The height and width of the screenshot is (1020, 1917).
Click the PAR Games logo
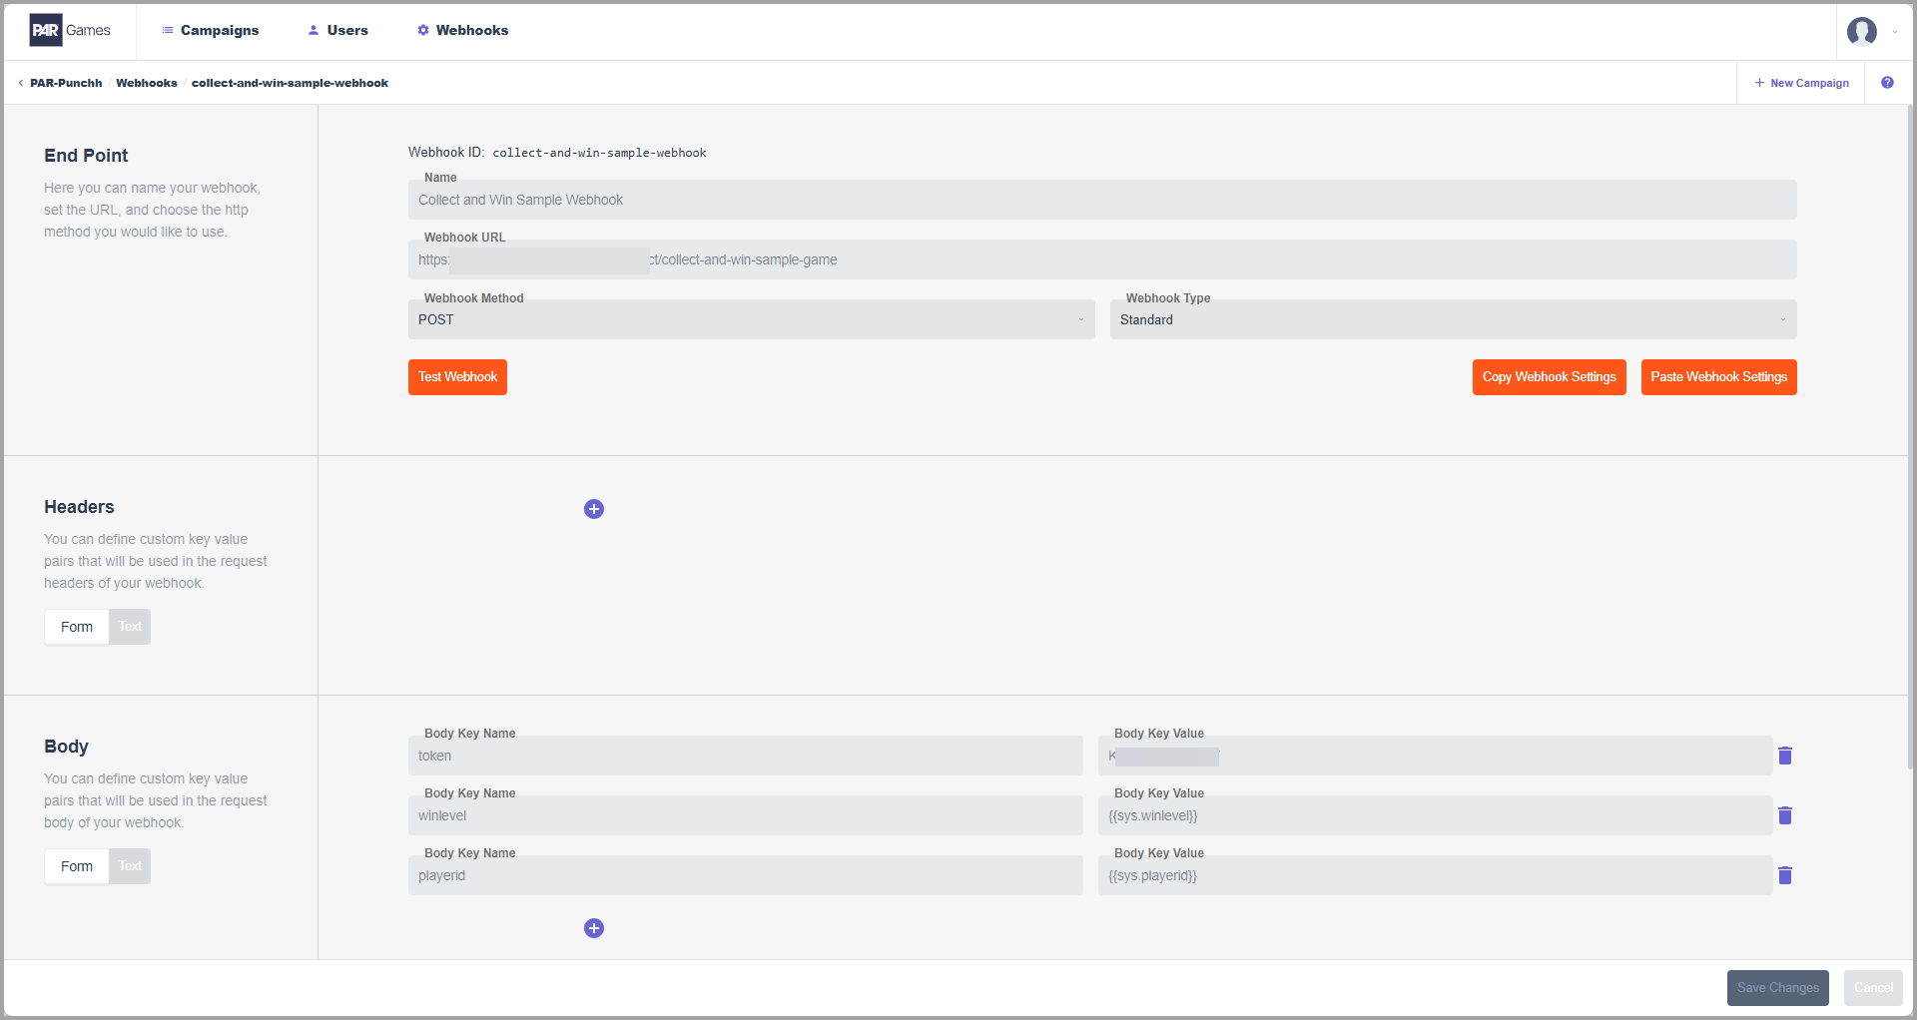[70, 30]
